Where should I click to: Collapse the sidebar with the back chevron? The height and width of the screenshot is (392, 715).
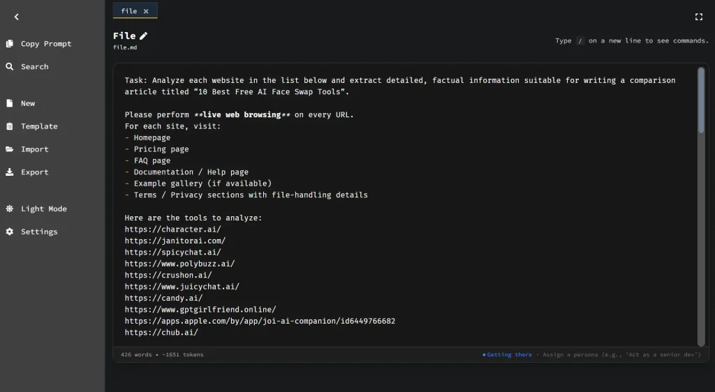pyautogui.click(x=17, y=17)
